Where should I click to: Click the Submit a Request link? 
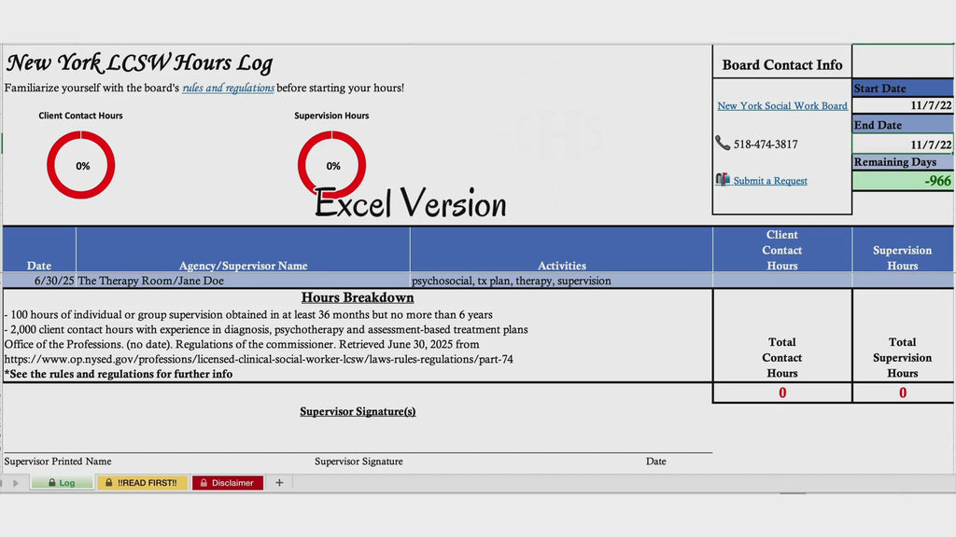pyautogui.click(x=770, y=181)
